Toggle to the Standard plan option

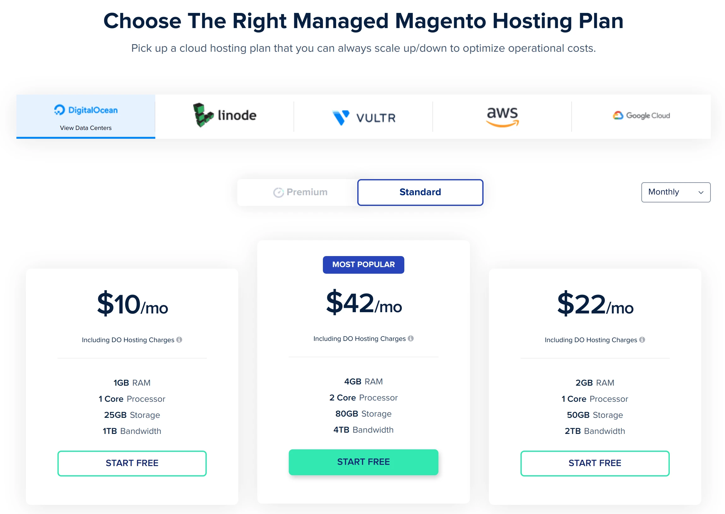coord(420,192)
